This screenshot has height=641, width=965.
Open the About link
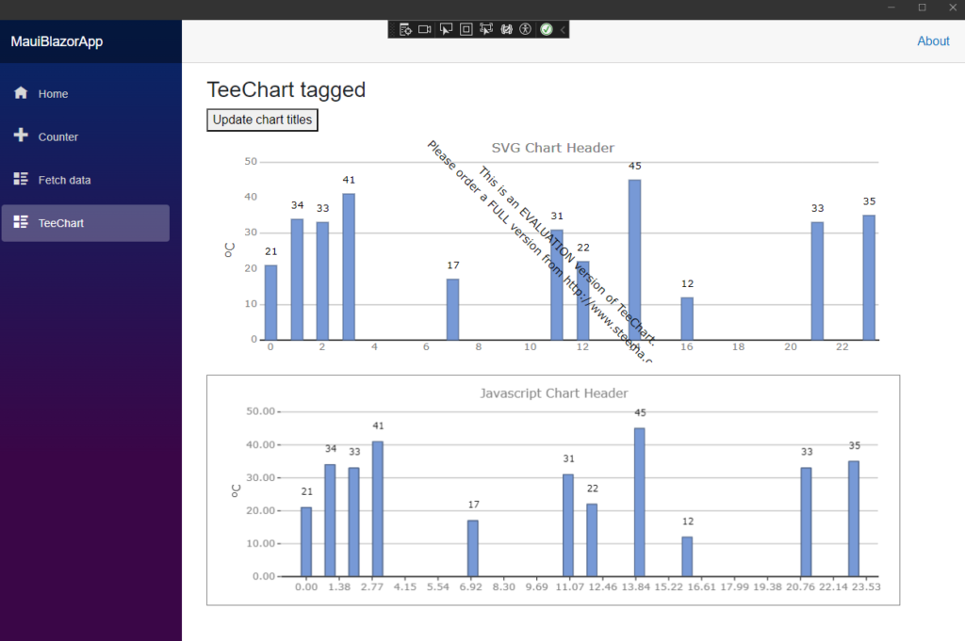pos(933,40)
